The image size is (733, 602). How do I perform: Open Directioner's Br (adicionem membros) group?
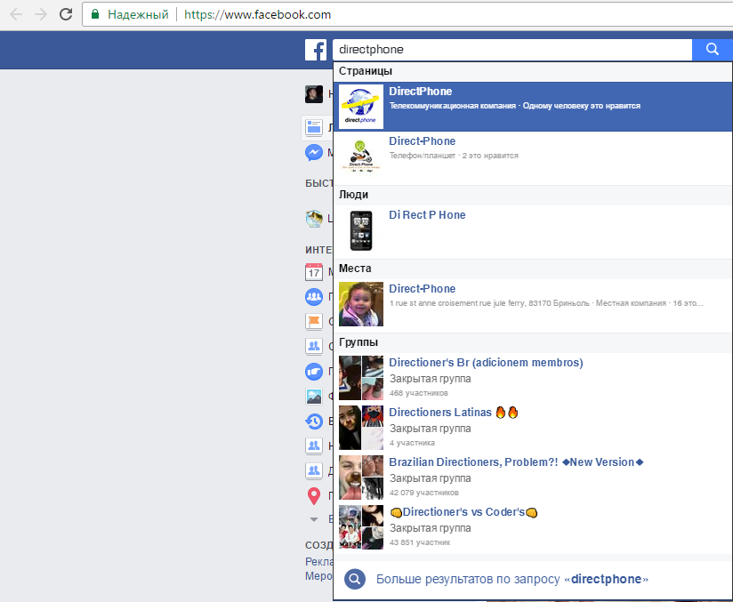click(533, 378)
